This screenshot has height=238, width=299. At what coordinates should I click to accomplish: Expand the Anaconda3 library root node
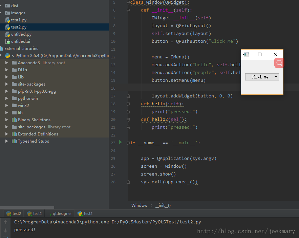(7, 63)
